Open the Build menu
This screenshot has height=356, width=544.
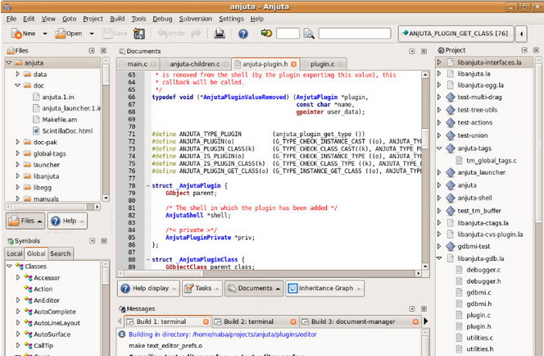click(x=117, y=19)
